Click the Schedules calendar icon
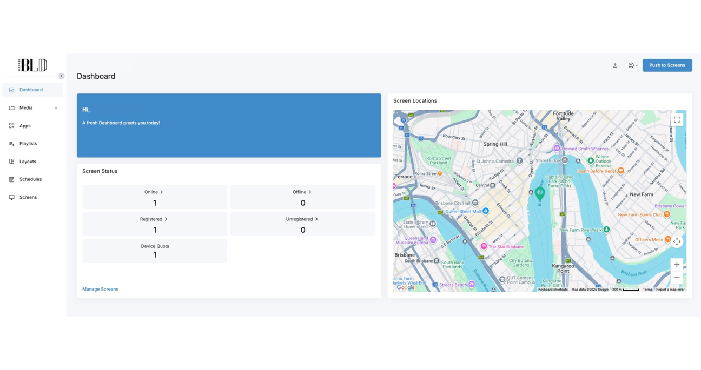Screen dimensions: 701x370 click(12, 179)
